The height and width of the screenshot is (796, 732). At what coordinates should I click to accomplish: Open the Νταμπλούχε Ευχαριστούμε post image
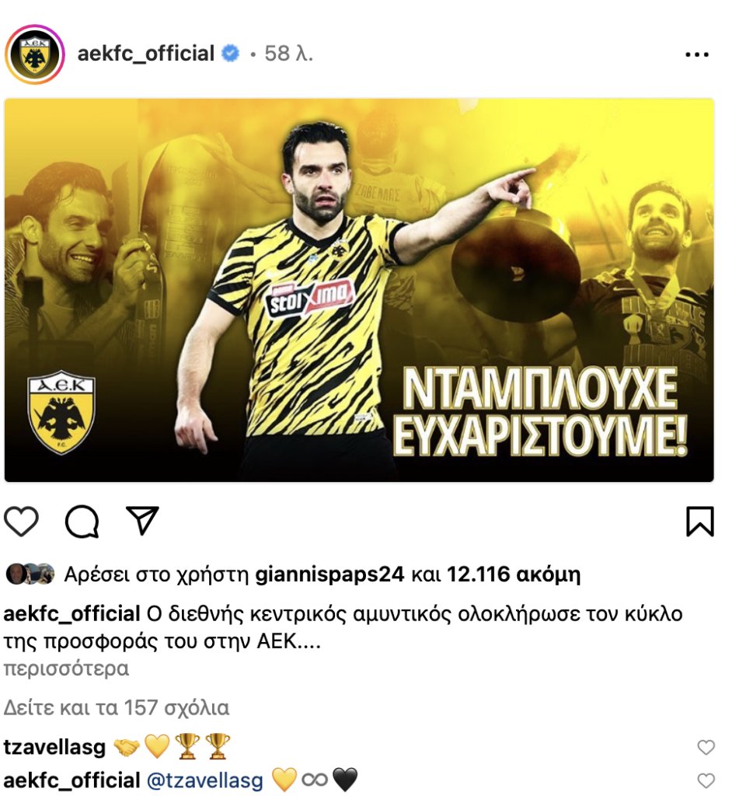click(x=360, y=290)
